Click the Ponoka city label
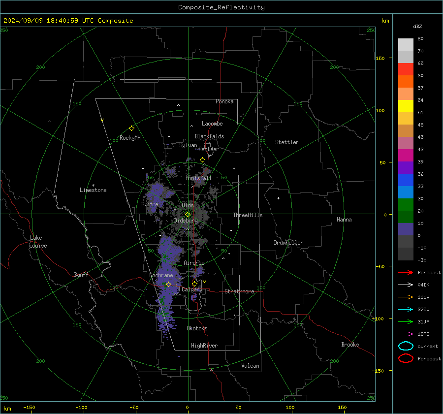Viewport: 443px width, 414px height. pyautogui.click(x=224, y=101)
